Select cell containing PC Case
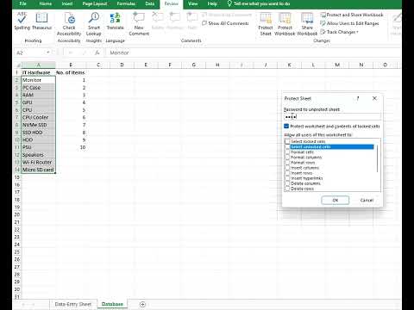414x310 pixels. coord(39,88)
